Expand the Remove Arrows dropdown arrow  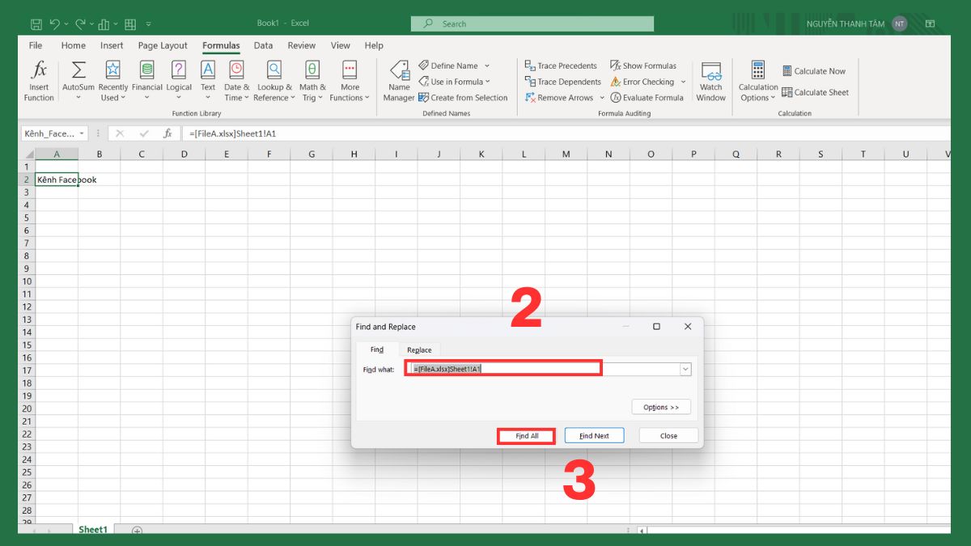tap(602, 98)
